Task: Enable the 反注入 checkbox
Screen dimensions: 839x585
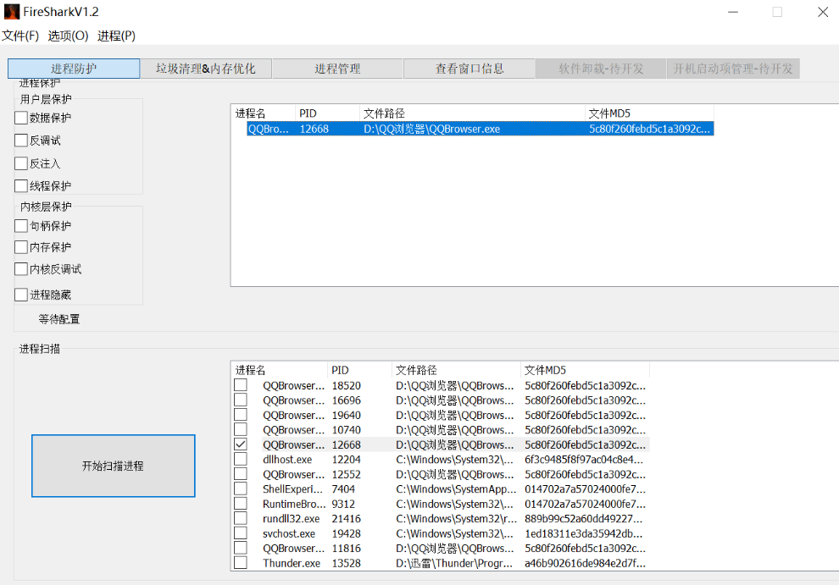Action: (x=21, y=163)
